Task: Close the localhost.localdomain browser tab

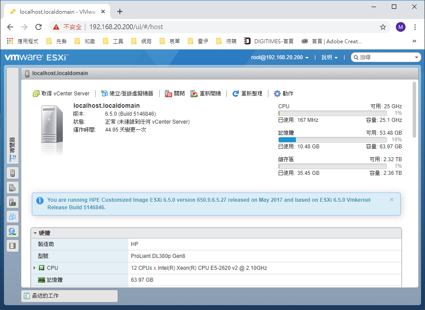Action: (103, 11)
